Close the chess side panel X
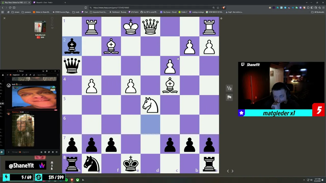This screenshot has width=326, height=183. coord(4,18)
